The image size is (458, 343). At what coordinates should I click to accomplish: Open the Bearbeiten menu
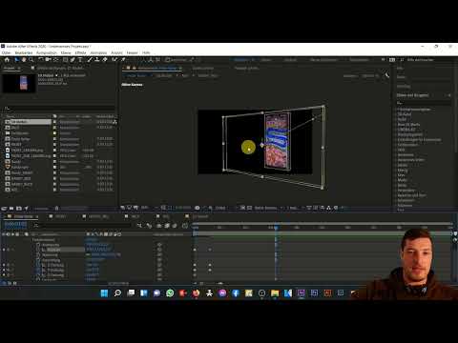coord(24,52)
